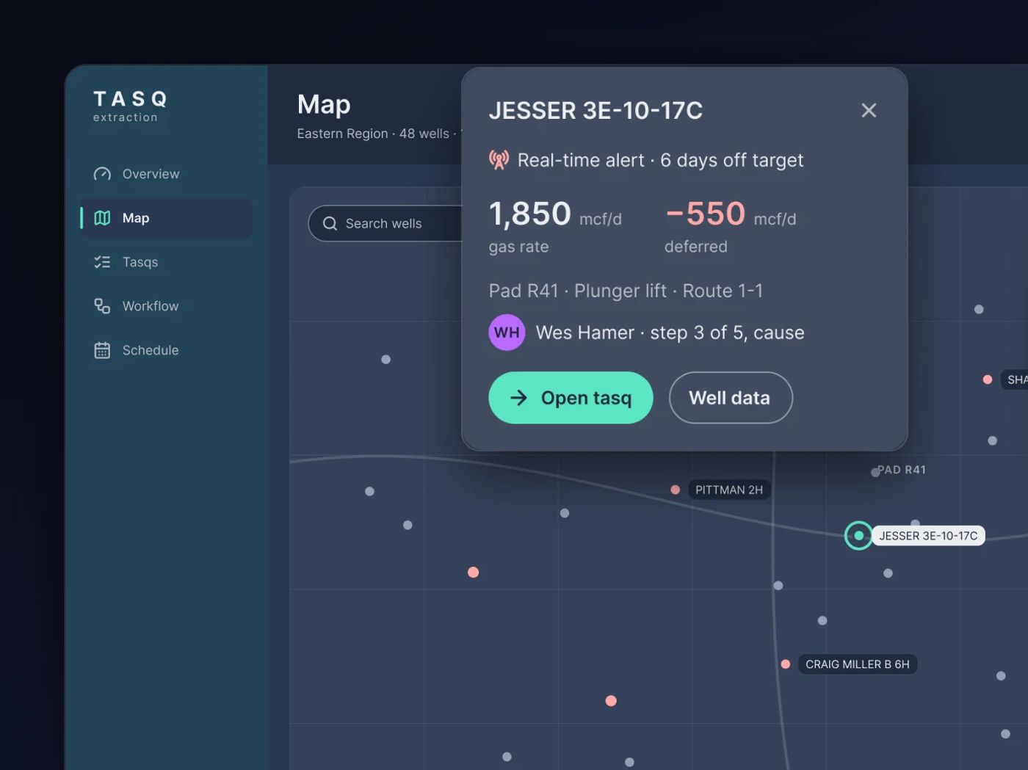Click the Schedule calendar icon
1028x770 pixels.
click(x=102, y=350)
